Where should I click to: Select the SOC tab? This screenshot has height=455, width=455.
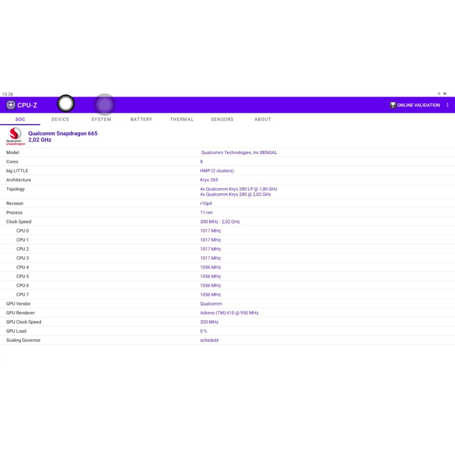(20, 119)
